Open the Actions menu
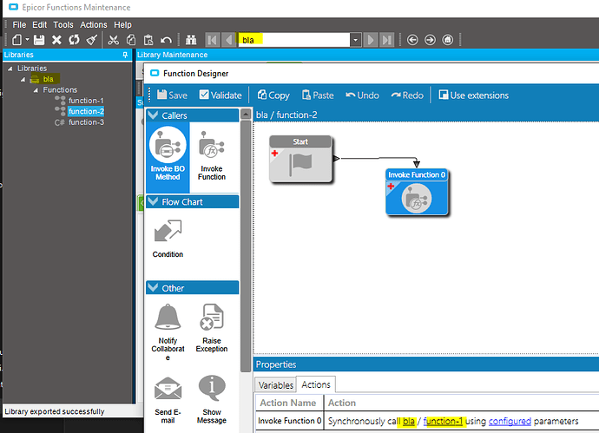Image resolution: width=599 pixels, height=433 pixels. pos(94,25)
